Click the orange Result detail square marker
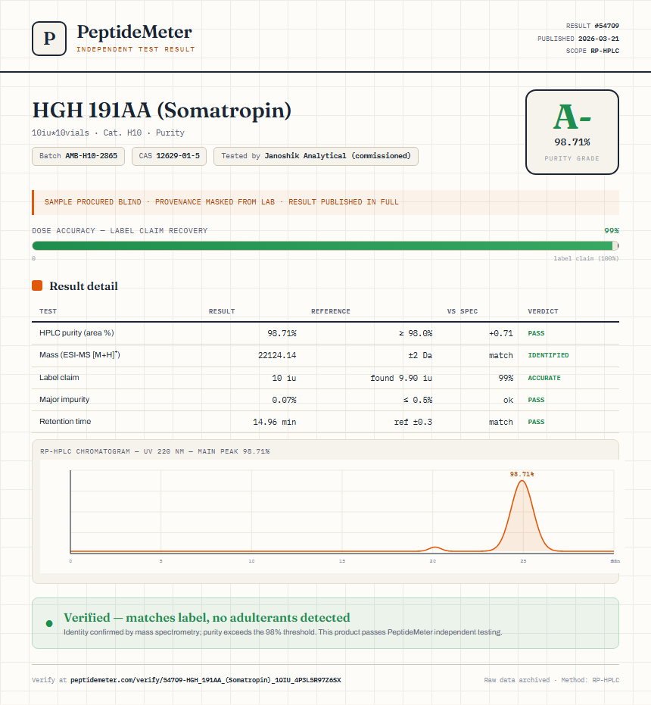This screenshot has height=705, width=651. coord(37,285)
